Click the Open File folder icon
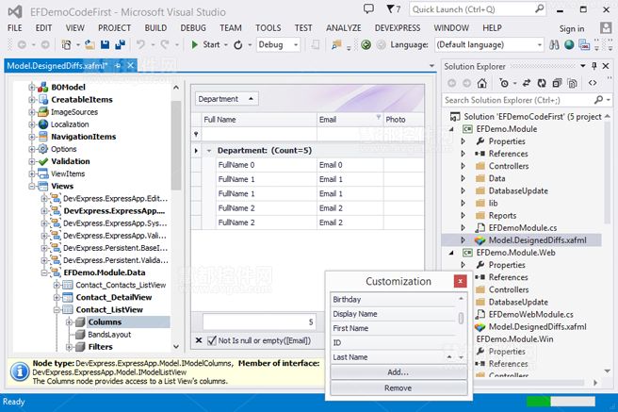This screenshot has height=412, width=618. click(x=89, y=45)
